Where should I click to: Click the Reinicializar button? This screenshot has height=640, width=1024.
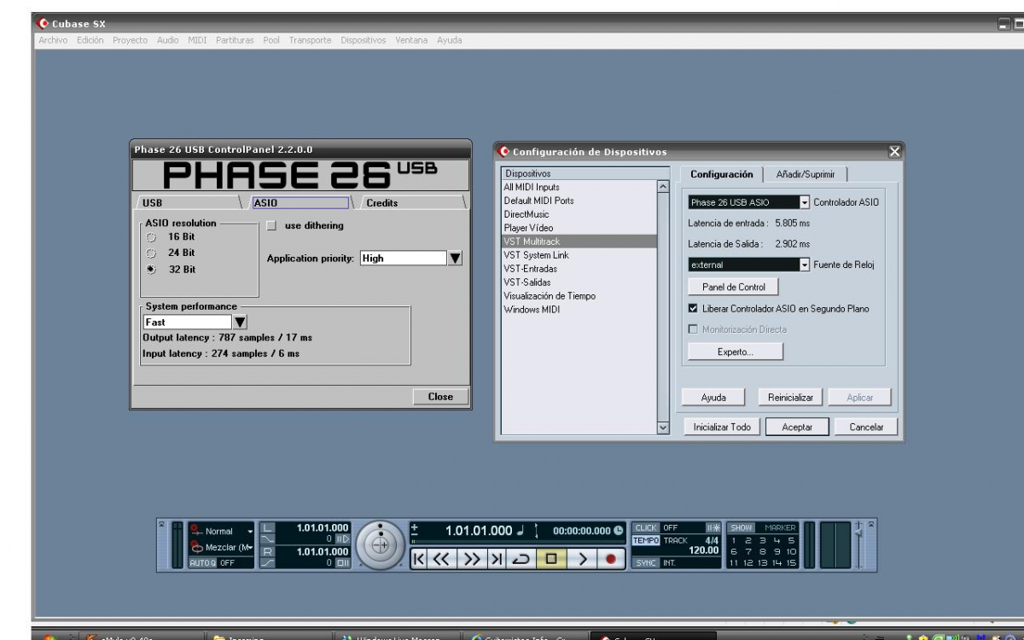click(x=791, y=398)
